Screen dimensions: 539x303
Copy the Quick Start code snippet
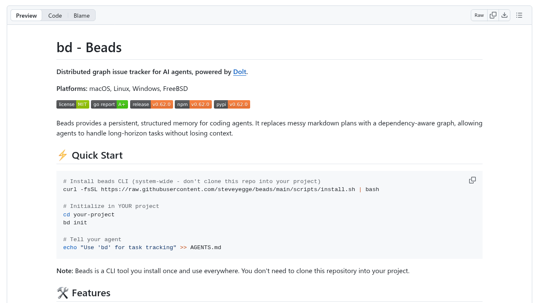[472, 180]
